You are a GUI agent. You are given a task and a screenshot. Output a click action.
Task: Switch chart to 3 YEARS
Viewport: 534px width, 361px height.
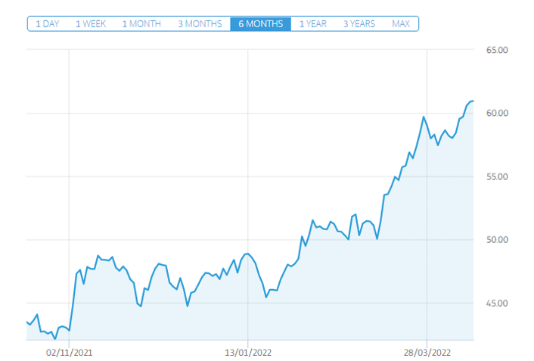pos(359,23)
